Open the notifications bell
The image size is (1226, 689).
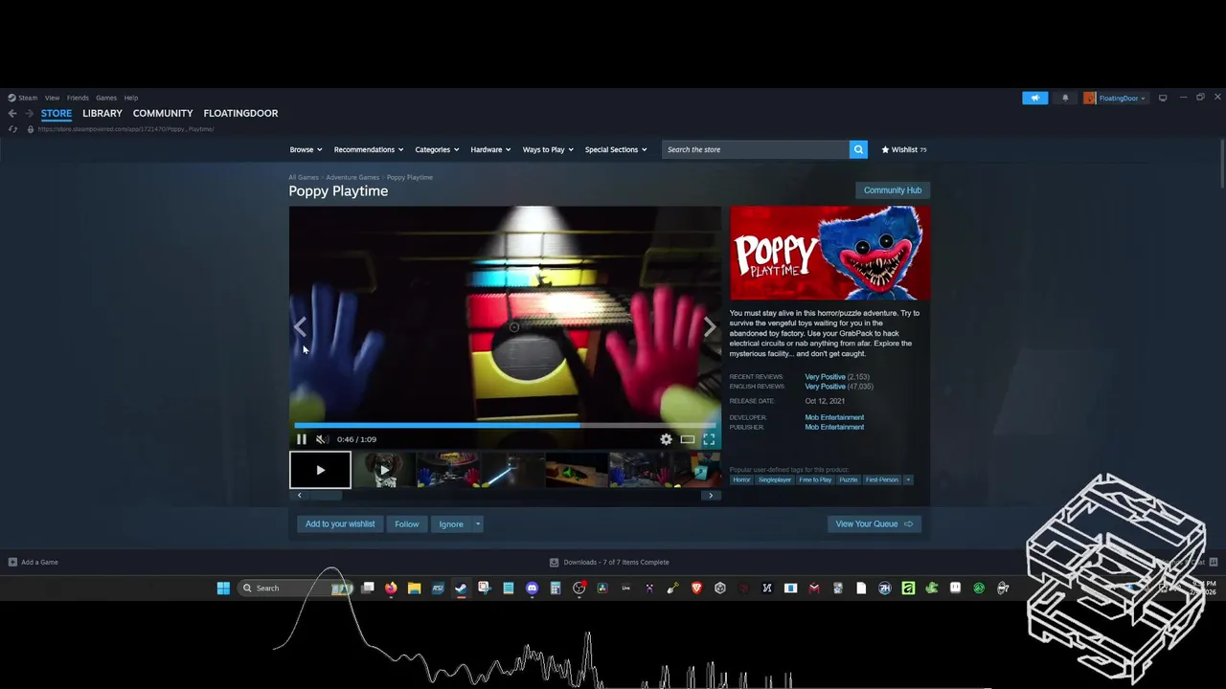(1065, 98)
